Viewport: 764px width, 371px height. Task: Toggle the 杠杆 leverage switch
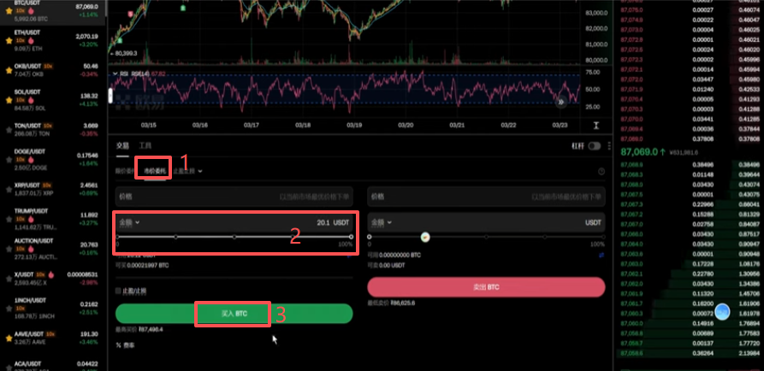pyautogui.click(x=595, y=146)
